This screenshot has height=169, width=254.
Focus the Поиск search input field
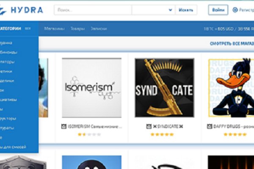click(93, 10)
